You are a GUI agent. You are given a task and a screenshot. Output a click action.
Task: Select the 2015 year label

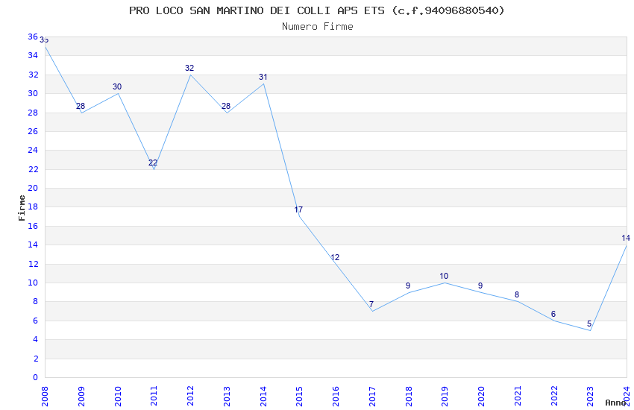299,397
